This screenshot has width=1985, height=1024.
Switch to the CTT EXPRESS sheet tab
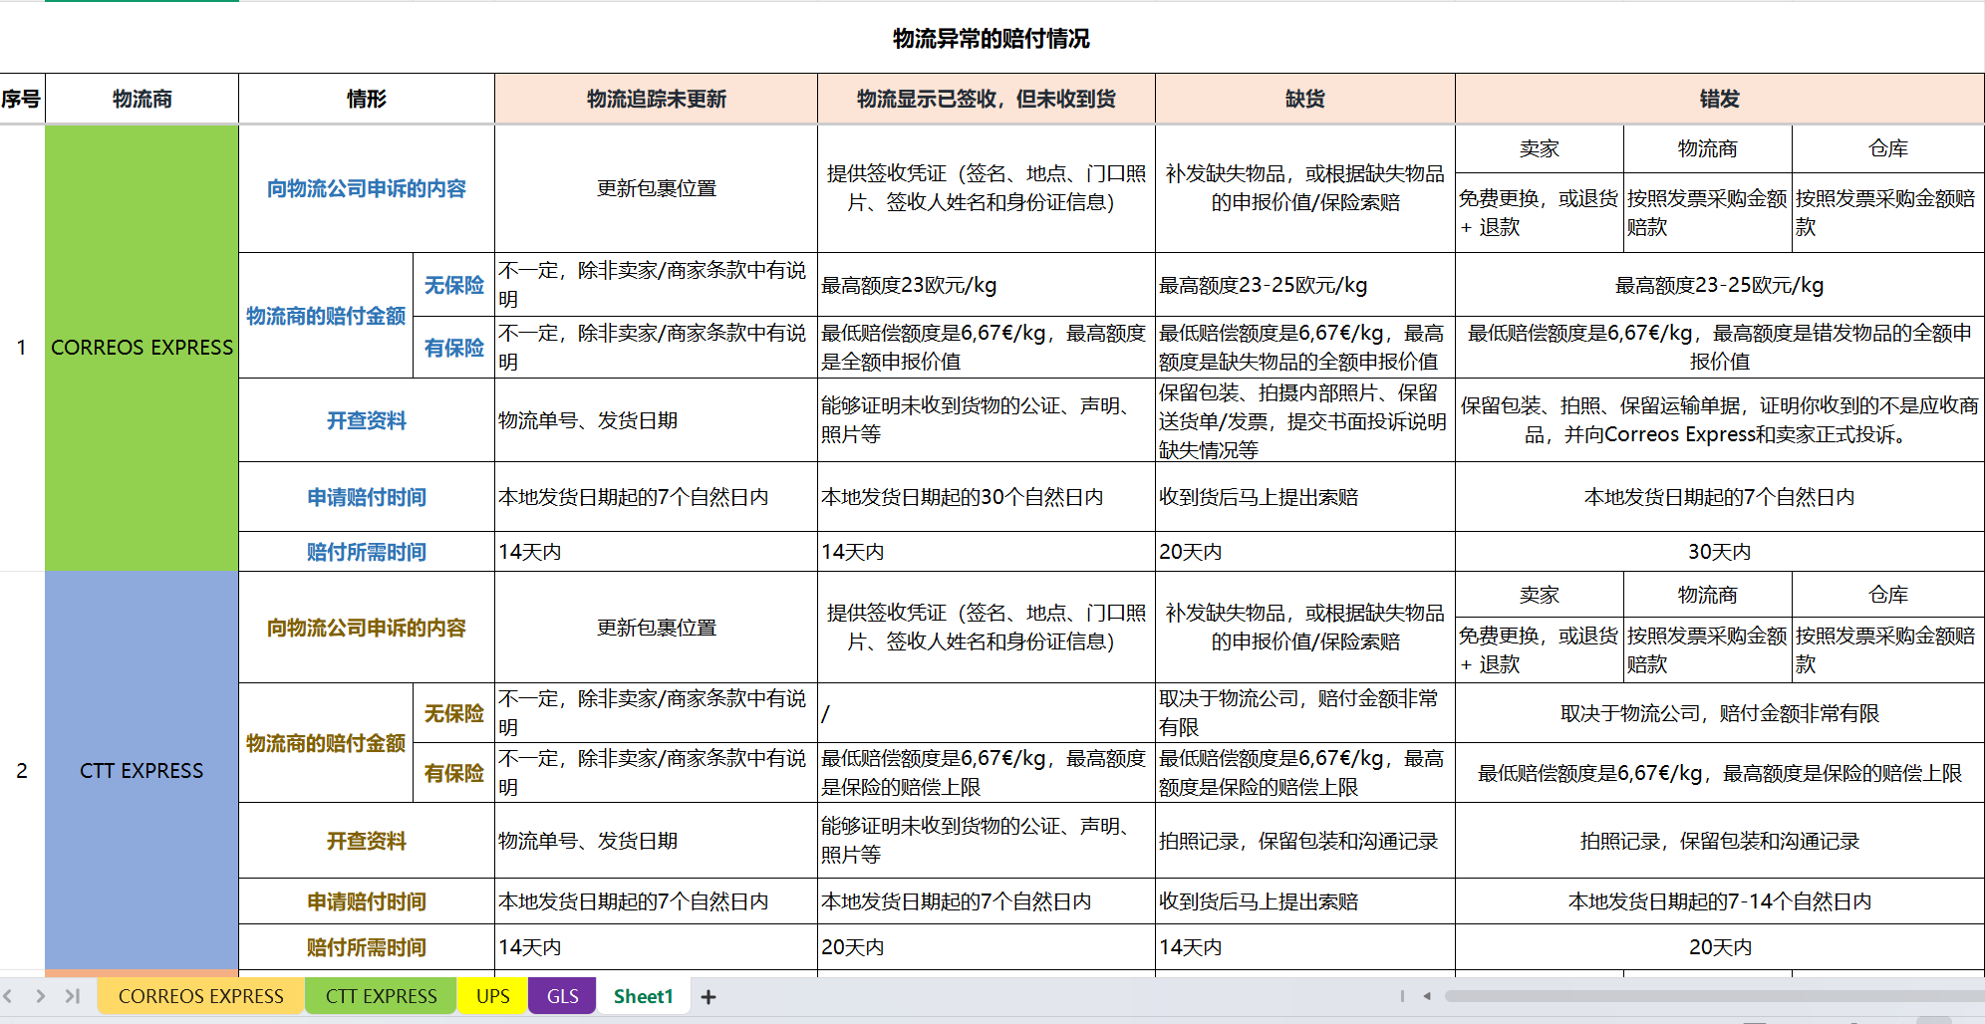(380, 996)
